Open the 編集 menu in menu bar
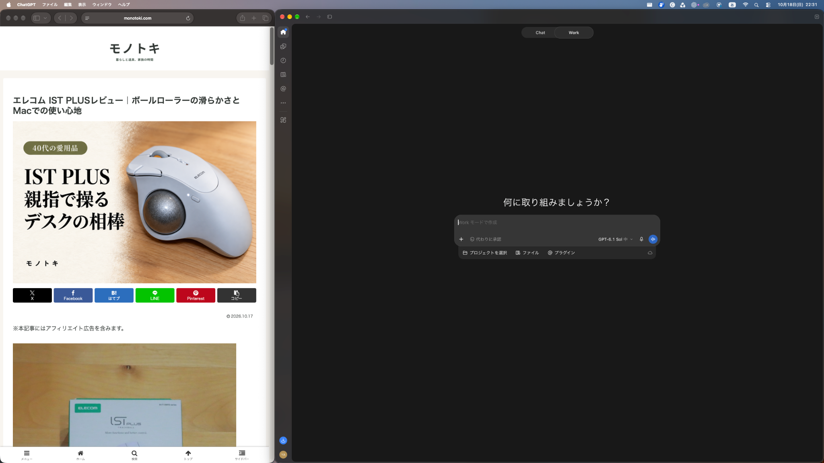 pos(68,5)
